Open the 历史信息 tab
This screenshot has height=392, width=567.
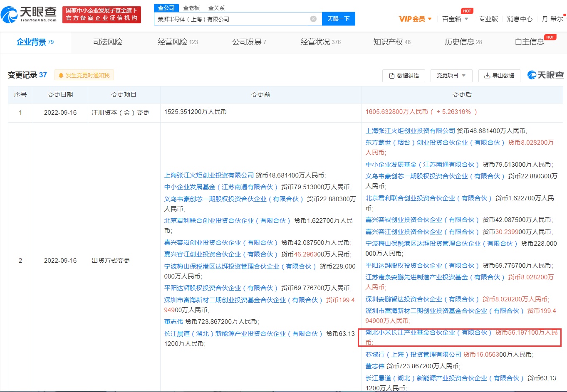463,42
